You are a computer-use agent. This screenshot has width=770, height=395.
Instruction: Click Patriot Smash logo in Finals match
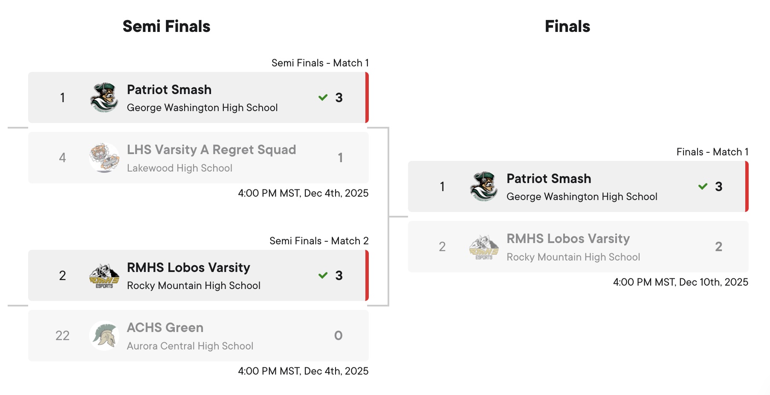483,186
